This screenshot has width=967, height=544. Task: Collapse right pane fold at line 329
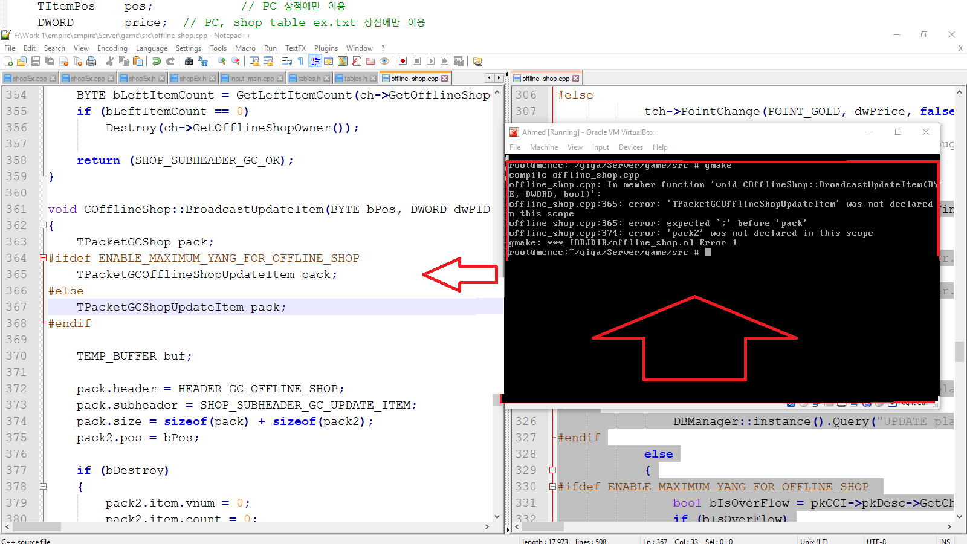pyautogui.click(x=552, y=470)
